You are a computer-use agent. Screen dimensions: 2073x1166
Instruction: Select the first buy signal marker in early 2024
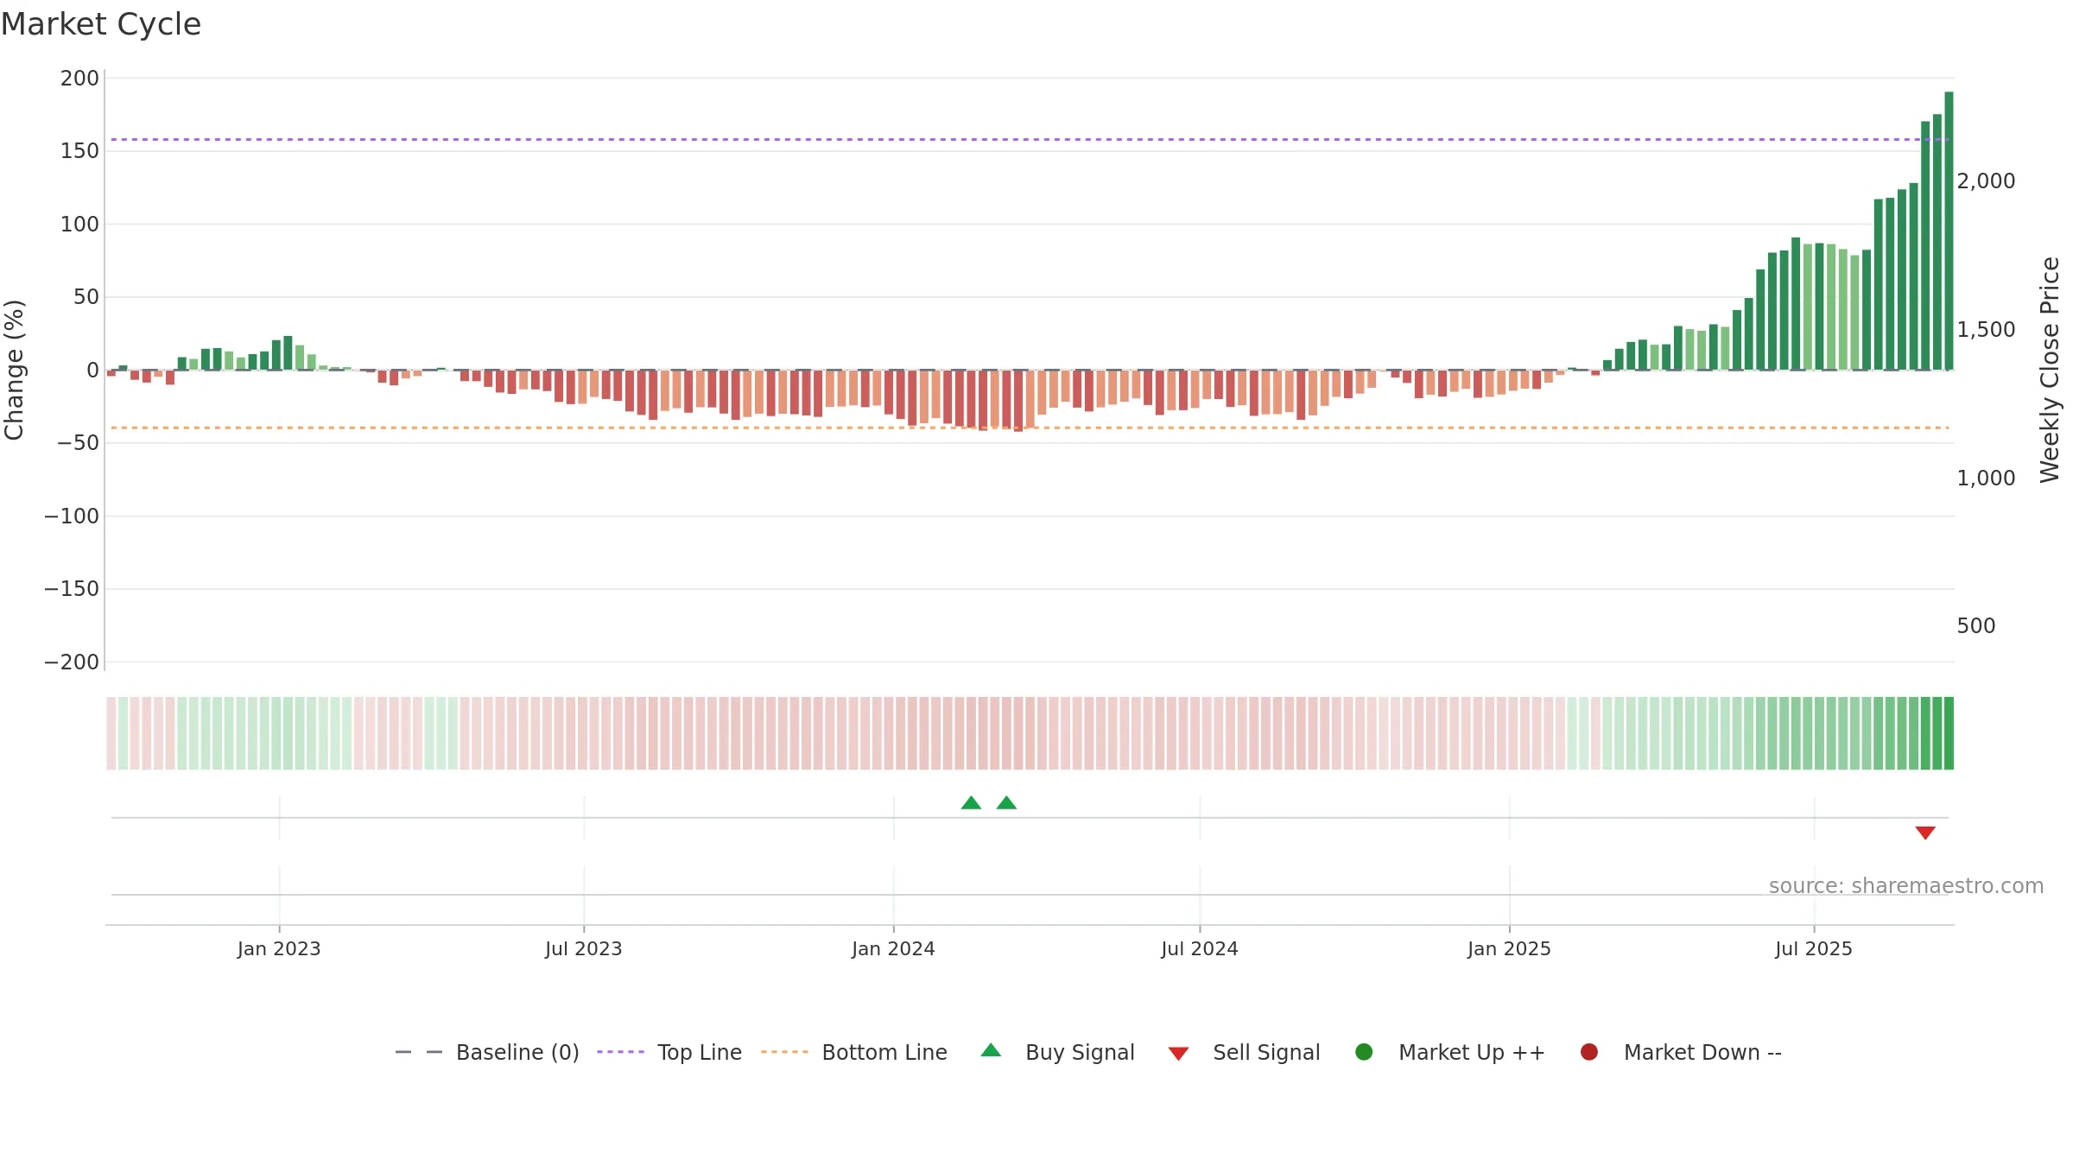[971, 802]
